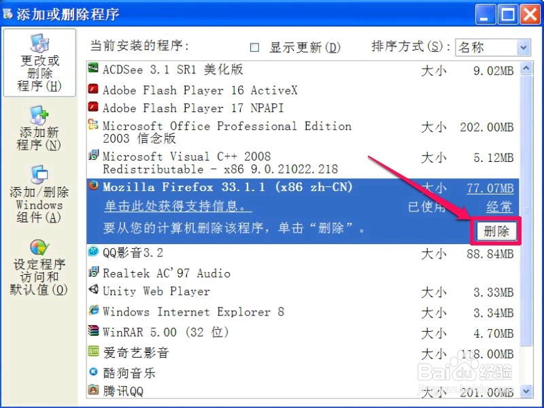Click the 88.84MB size value
This screenshot has width=544, height=408.
tap(490, 254)
